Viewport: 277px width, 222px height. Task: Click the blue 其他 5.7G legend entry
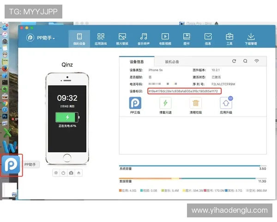[x=234, y=191]
